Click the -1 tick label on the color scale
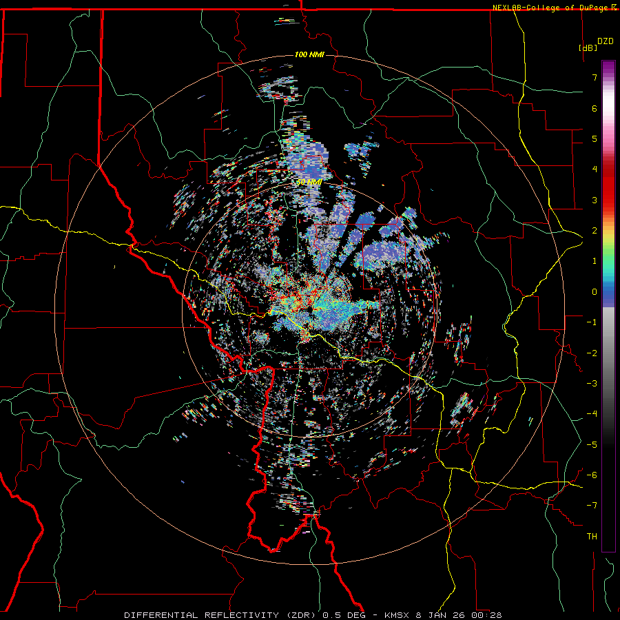This screenshot has height=620, width=620. pos(592,322)
